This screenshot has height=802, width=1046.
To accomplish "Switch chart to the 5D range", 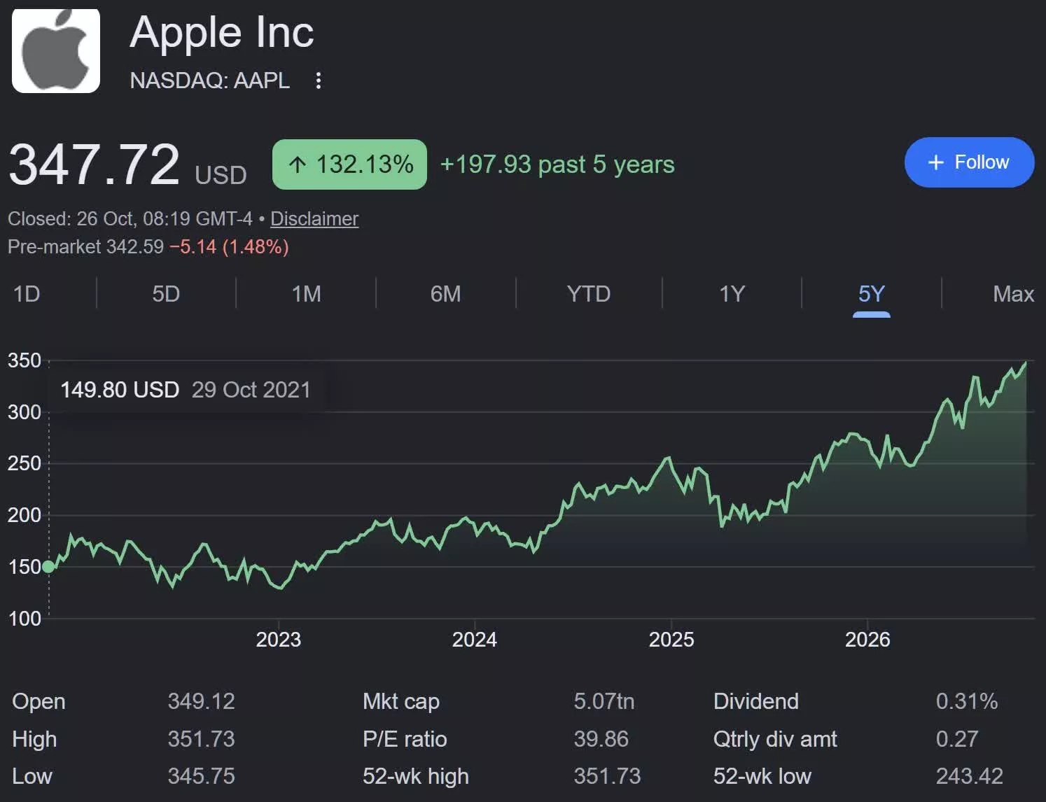I will click(166, 293).
